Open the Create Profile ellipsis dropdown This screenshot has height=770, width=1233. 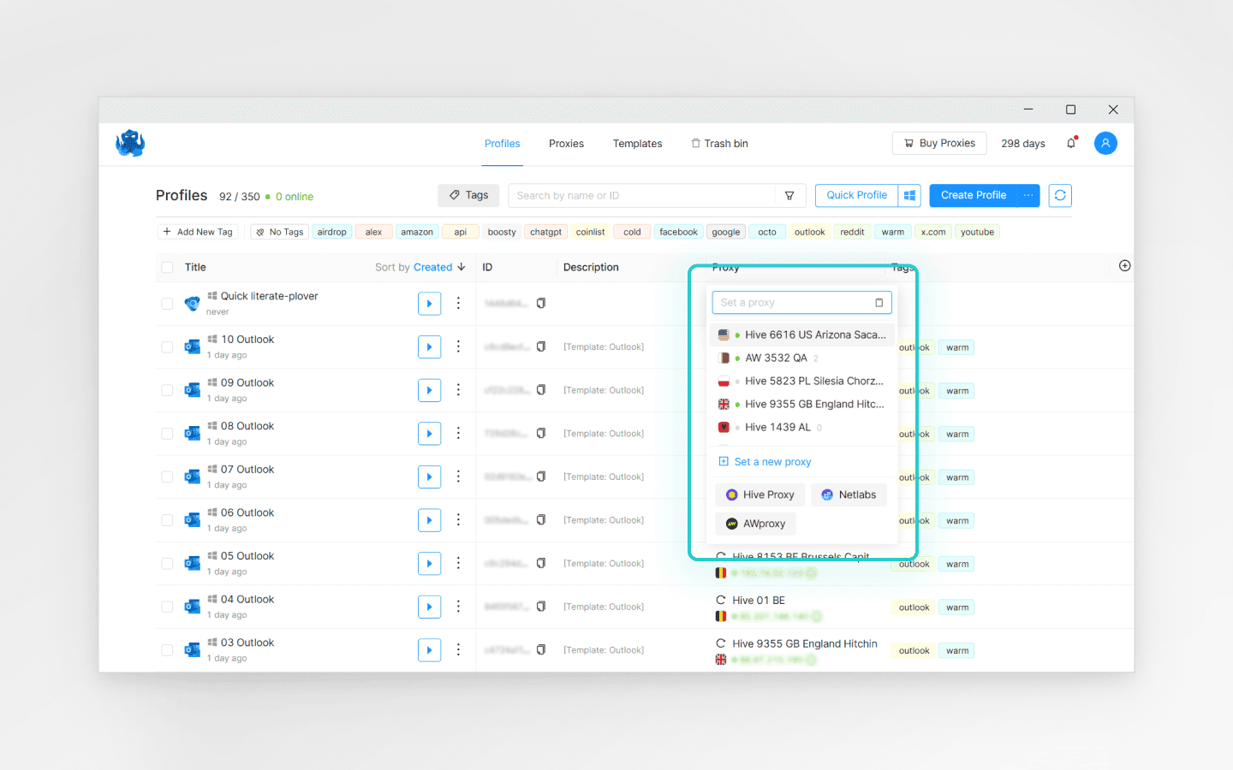point(1027,195)
